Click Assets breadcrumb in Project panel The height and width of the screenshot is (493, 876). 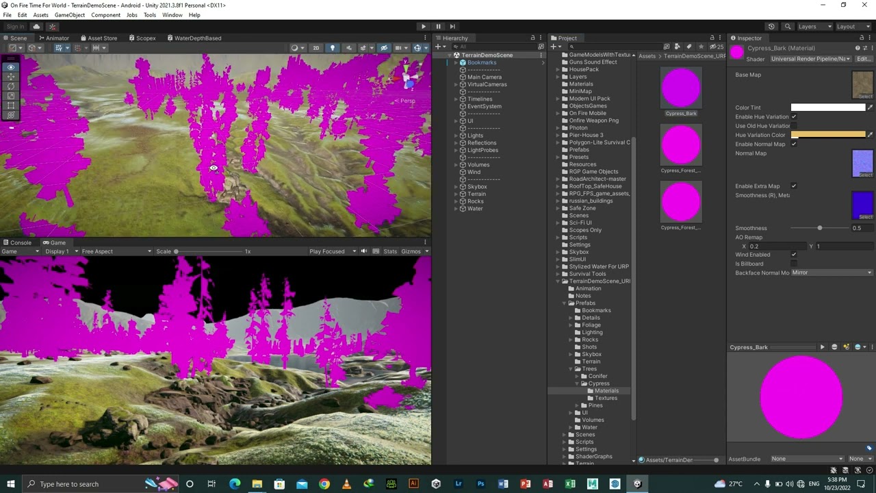click(647, 56)
